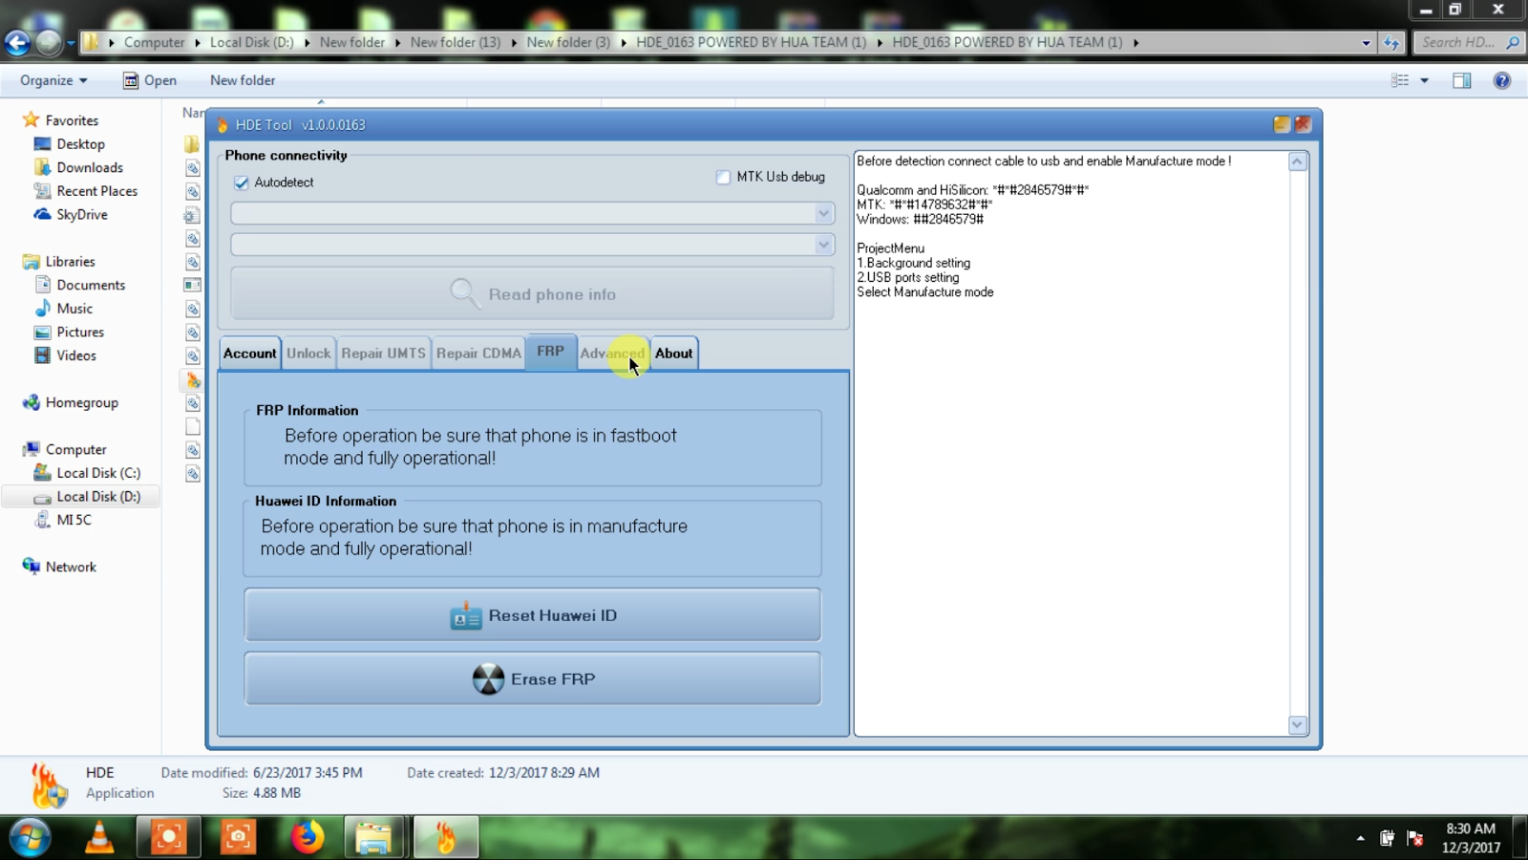1528x860 pixels.
Task: Click the Read phone info button
Action: click(532, 293)
